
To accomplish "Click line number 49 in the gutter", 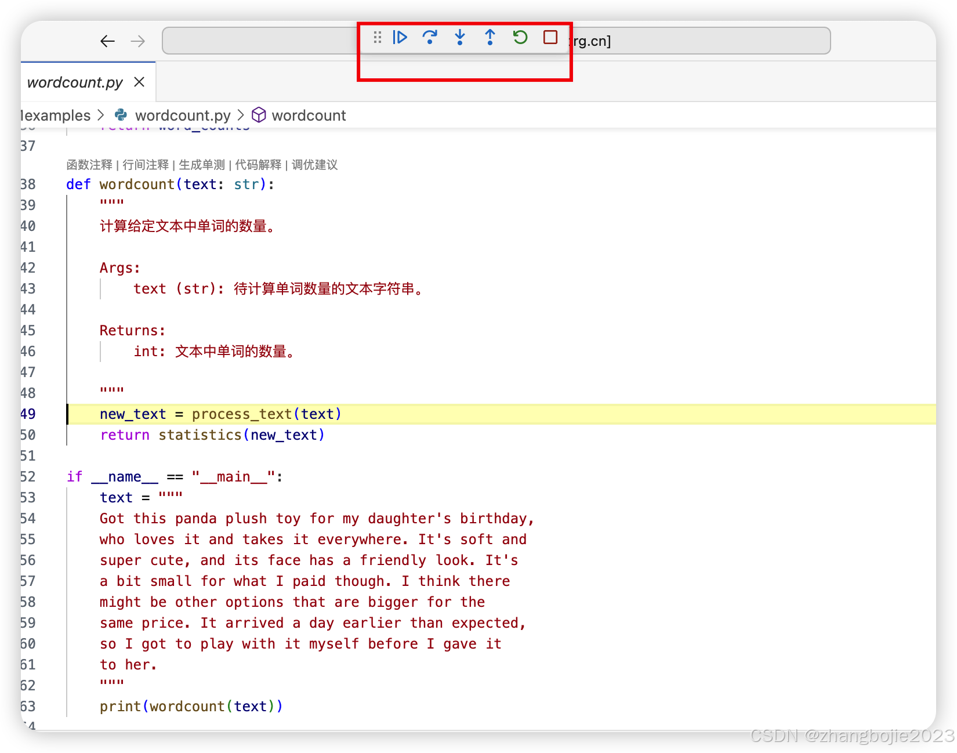I will (x=28, y=414).
